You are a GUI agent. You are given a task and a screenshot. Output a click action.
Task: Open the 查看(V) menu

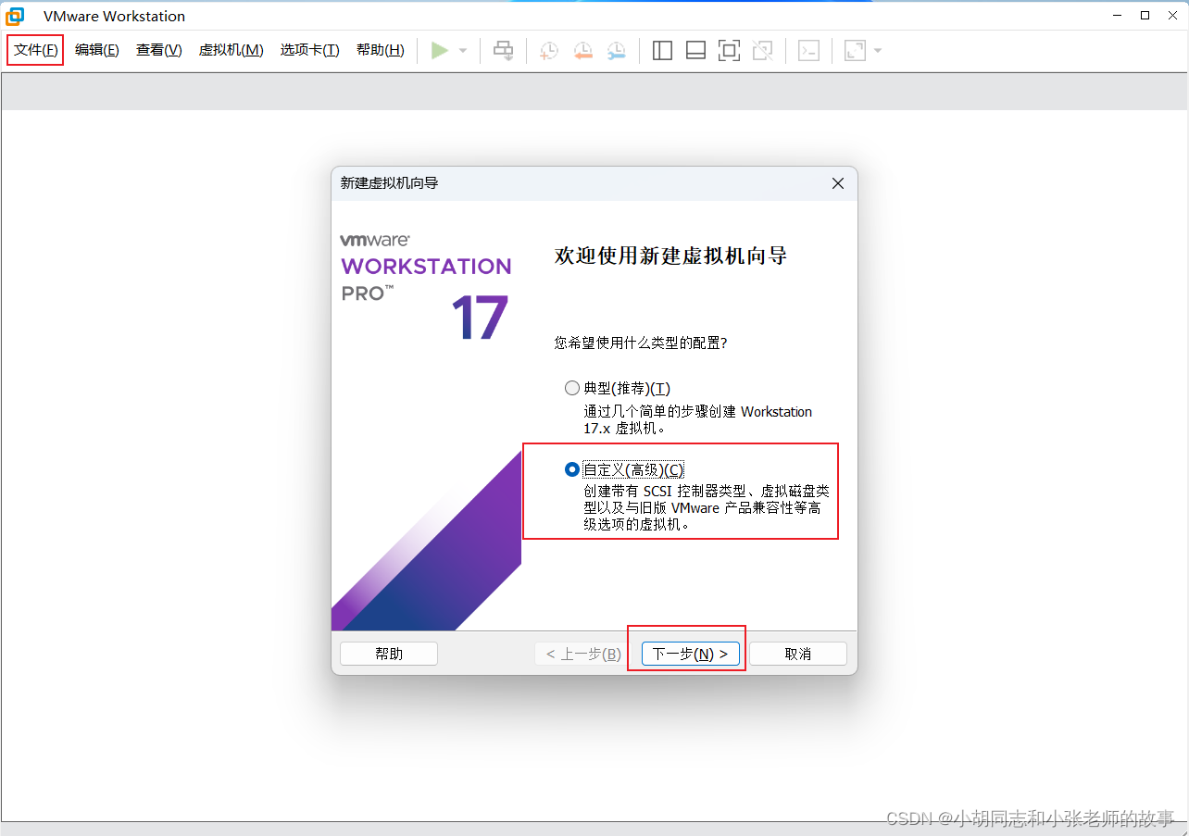click(159, 50)
